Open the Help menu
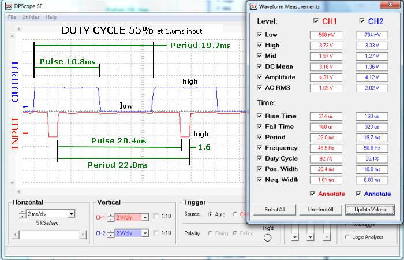This screenshot has height=260, width=404. pos(51,17)
